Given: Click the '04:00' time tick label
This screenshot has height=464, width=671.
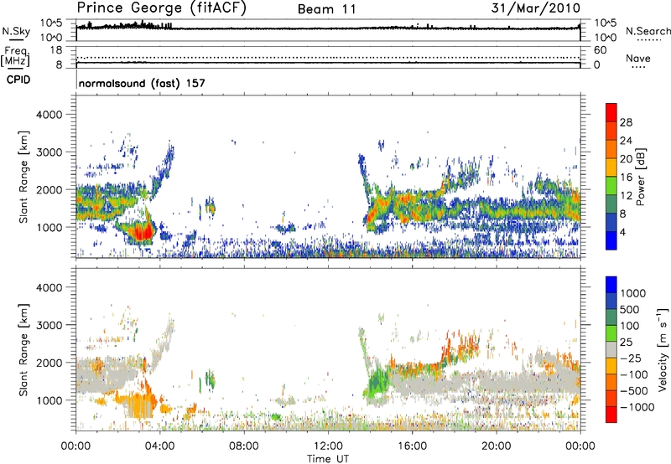Looking at the screenshot, I should pyautogui.click(x=159, y=446).
